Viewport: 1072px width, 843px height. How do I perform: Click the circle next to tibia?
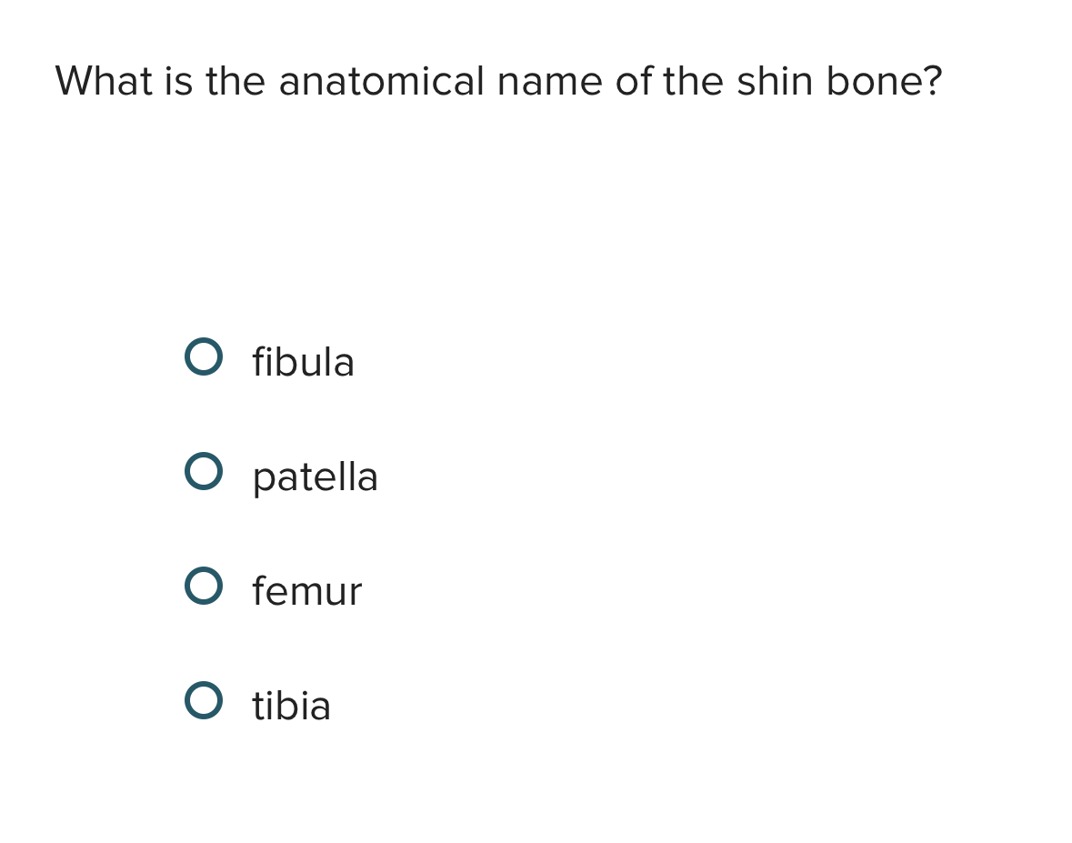click(x=204, y=701)
